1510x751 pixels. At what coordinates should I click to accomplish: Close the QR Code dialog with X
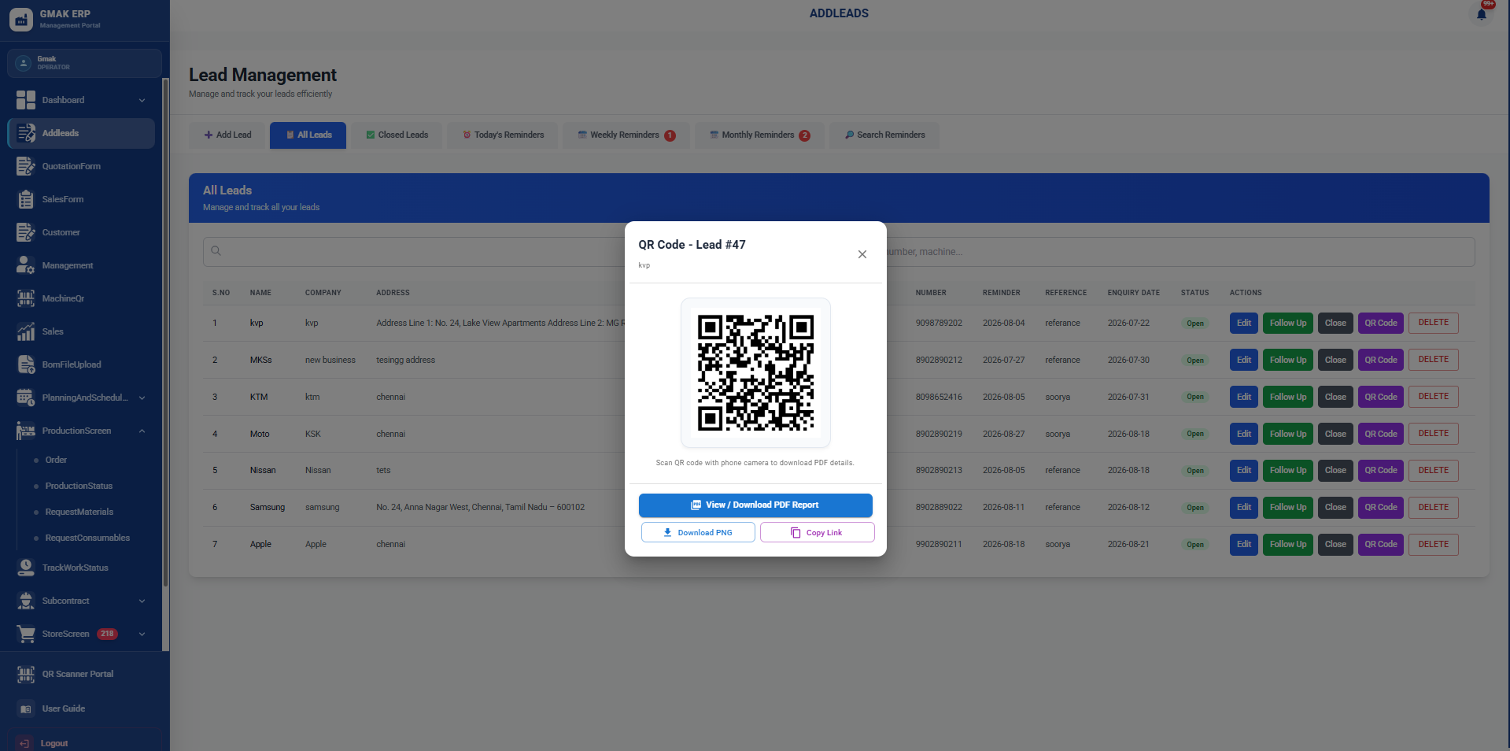click(862, 254)
